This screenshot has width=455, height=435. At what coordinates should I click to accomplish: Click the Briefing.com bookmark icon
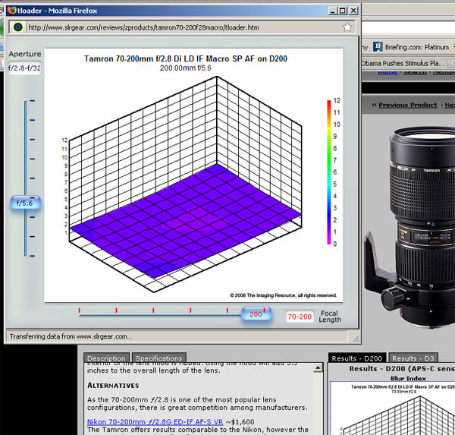pos(378,47)
